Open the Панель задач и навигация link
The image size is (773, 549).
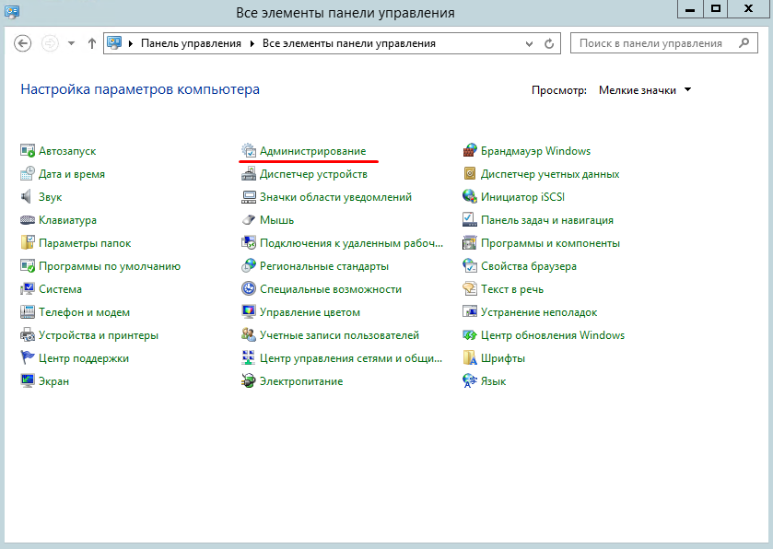(547, 220)
